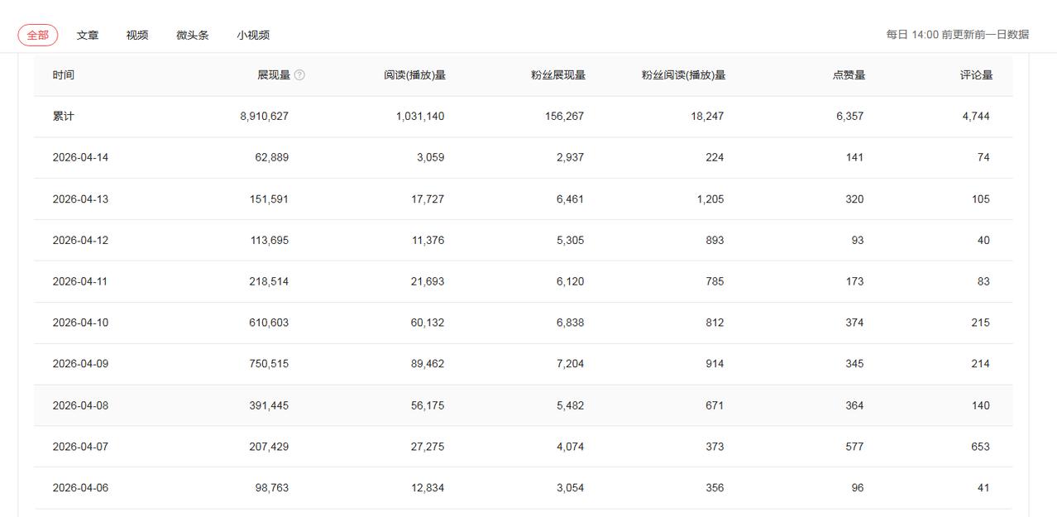Click the 阅读(播放)量 column header
The height and width of the screenshot is (517, 1057).
pos(414,75)
